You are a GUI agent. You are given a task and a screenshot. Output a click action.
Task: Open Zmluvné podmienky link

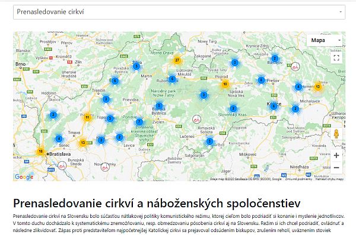[x=298, y=179]
